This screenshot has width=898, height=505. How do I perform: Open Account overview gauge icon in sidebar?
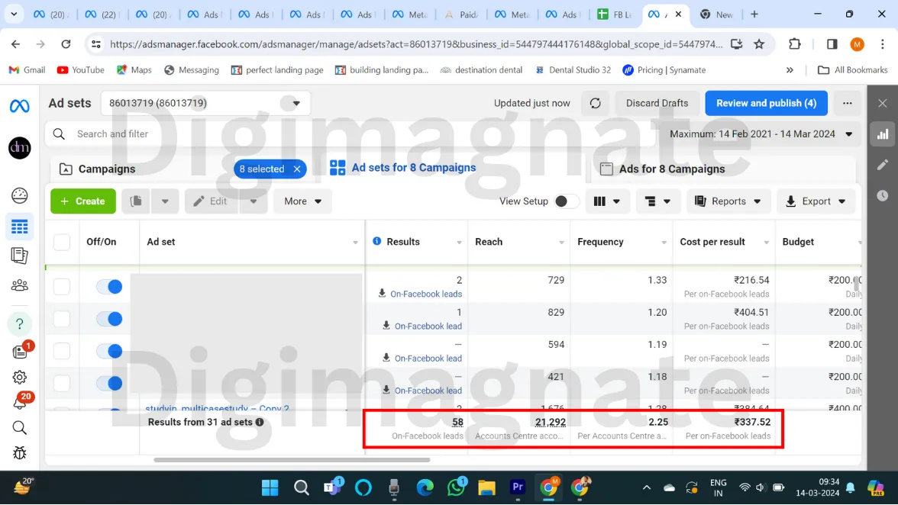pyautogui.click(x=20, y=195)
